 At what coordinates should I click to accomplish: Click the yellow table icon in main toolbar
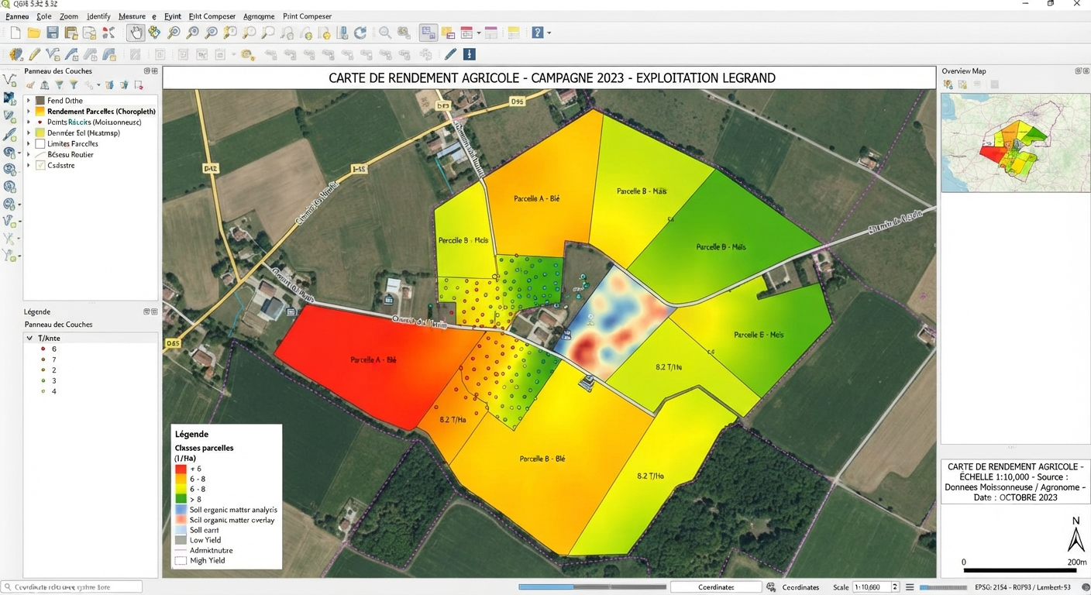[x=513, y=33]
